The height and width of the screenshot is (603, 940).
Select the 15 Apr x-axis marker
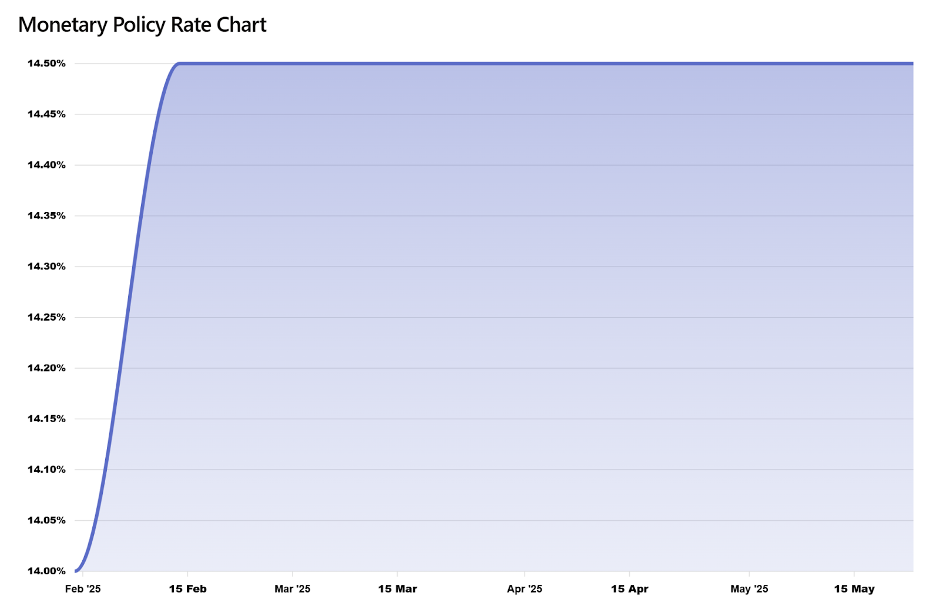pos(629,589)
